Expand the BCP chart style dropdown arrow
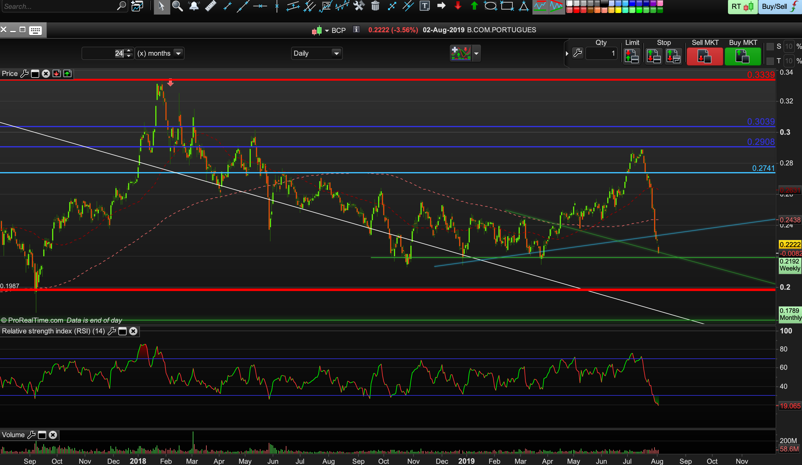Image resolution: width=802 pixels, height=465 pixels. pyautogui.click(x=327, y=31)
